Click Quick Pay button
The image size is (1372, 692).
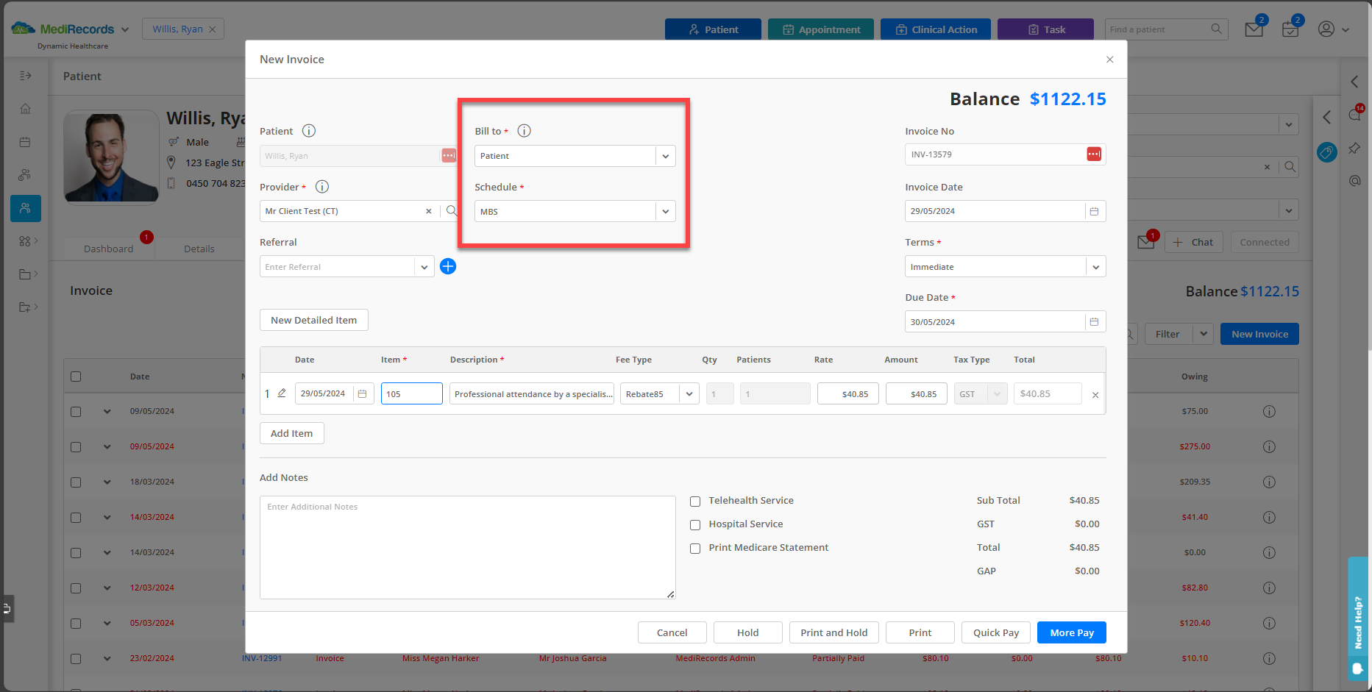click(996, 632)
